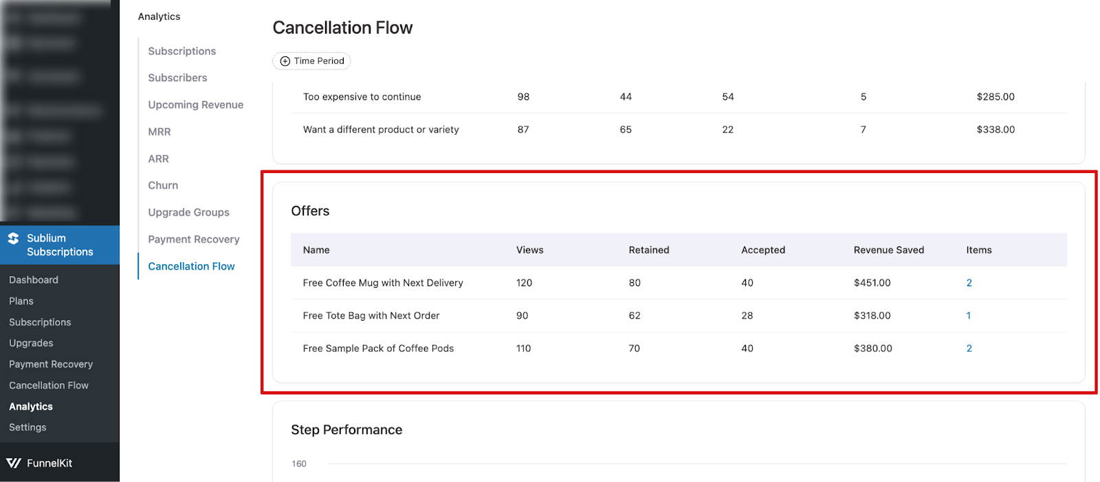Open Plans in the sidebar
1100x482 pixels.
tap(21, 301)
